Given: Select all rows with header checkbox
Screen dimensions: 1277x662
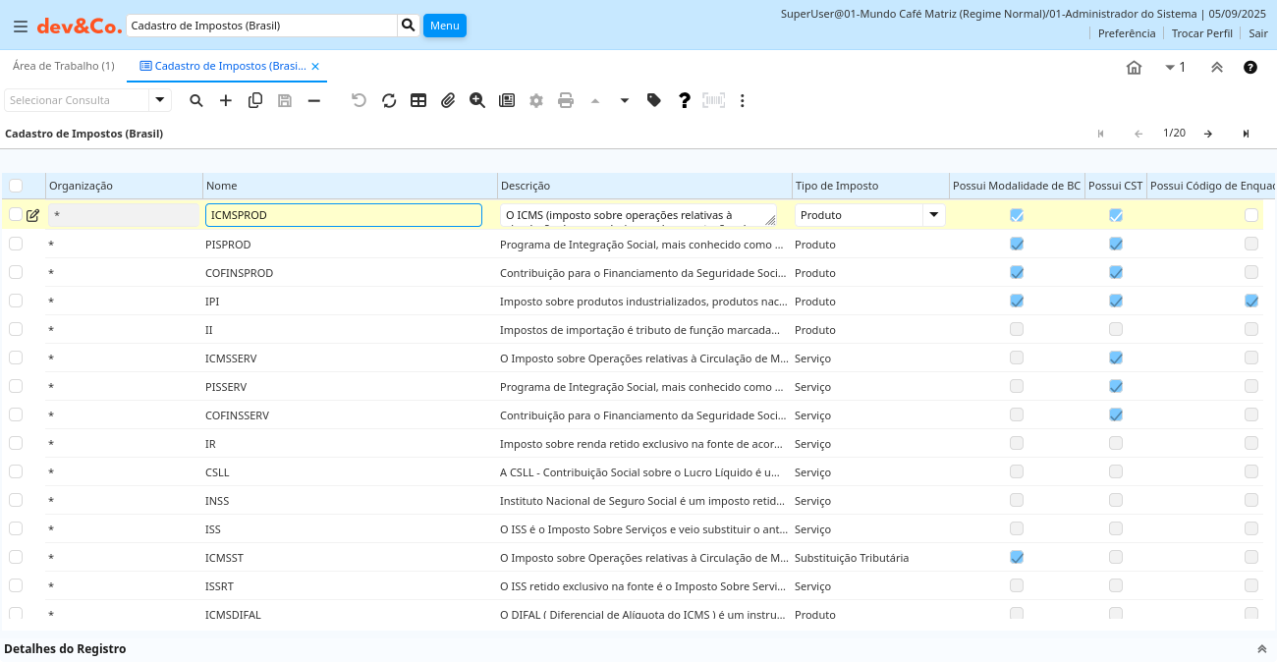Looking at the screenshot, I should pyautogui.click(x=16, y=186).
